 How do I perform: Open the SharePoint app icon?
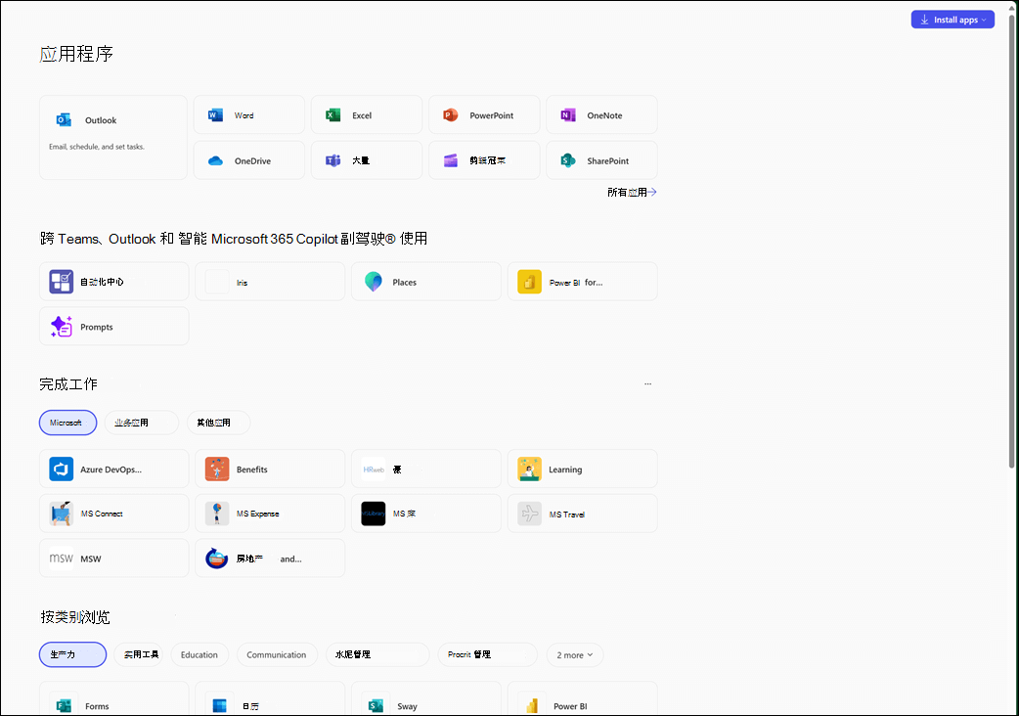click(x=568, y=160)
